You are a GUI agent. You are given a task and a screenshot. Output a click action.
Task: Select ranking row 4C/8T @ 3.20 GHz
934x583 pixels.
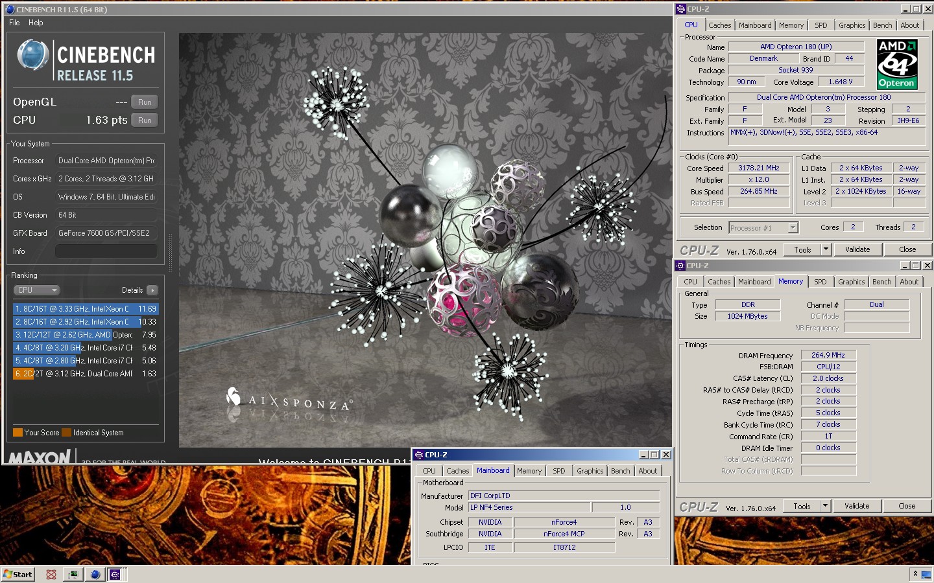click(x=86, y=348)
